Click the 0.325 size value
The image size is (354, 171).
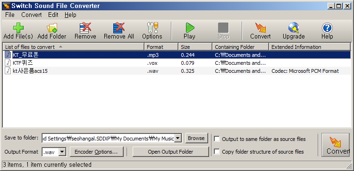(x=187, y=71)
